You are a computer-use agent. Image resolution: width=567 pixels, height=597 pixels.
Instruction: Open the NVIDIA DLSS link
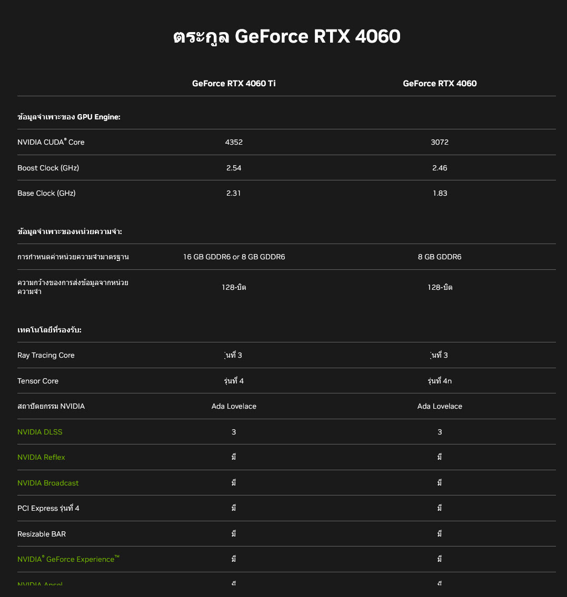point(39,432)
